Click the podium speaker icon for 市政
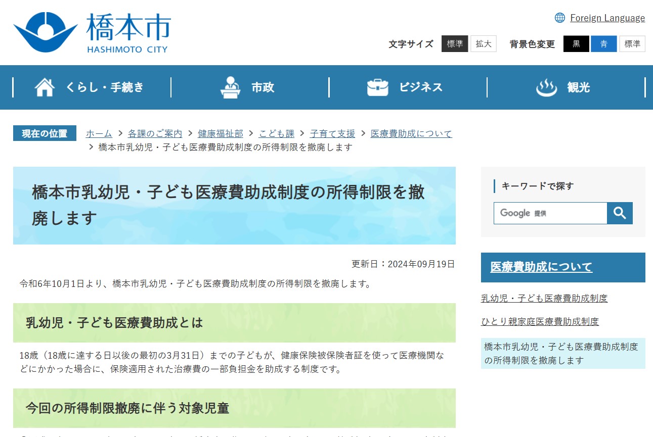 pos(231,87)
